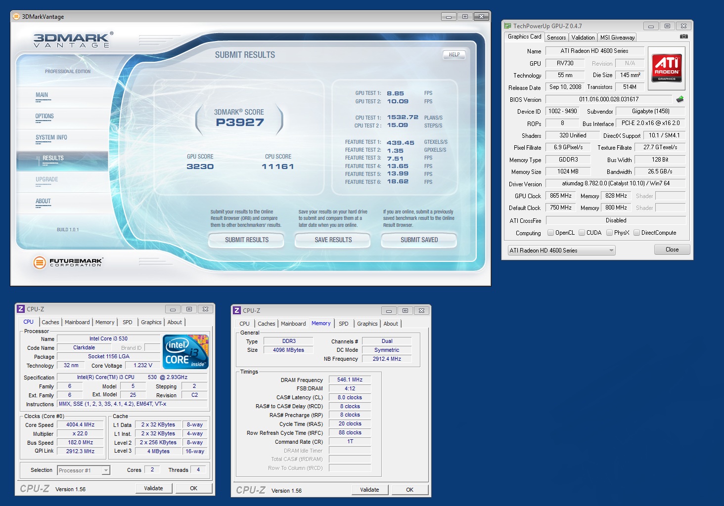This screenshot has width=724, height=506.
Task: Click the 3DMark Vantage title bar icon
Action: [16, 16]
